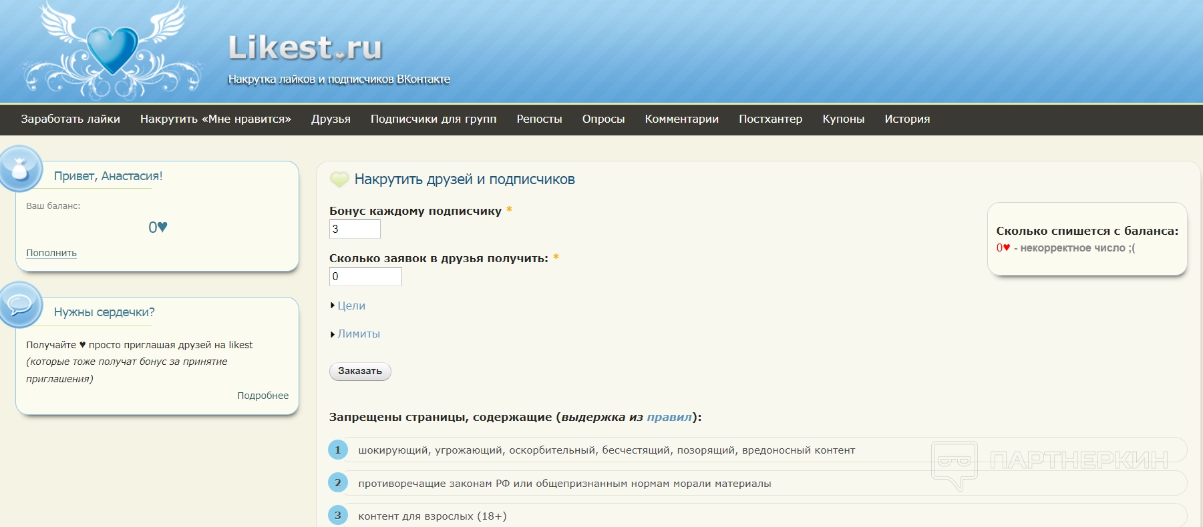Open the Комментарии menu item
Viewport: 1203px width, 527px height.
[682, 119]
